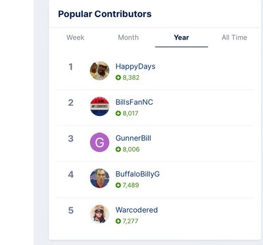Select the Year tab

click(x=181, y=38)
